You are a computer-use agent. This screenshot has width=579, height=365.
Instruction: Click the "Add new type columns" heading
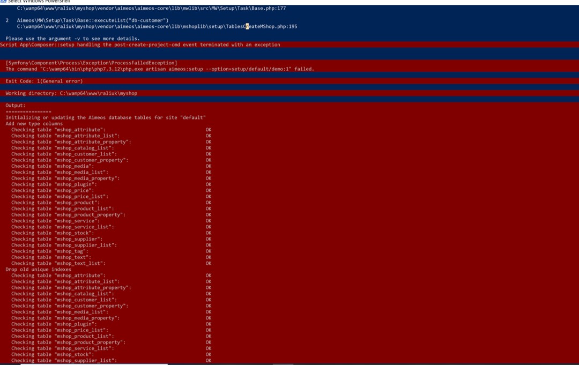(x=34, y=124)
